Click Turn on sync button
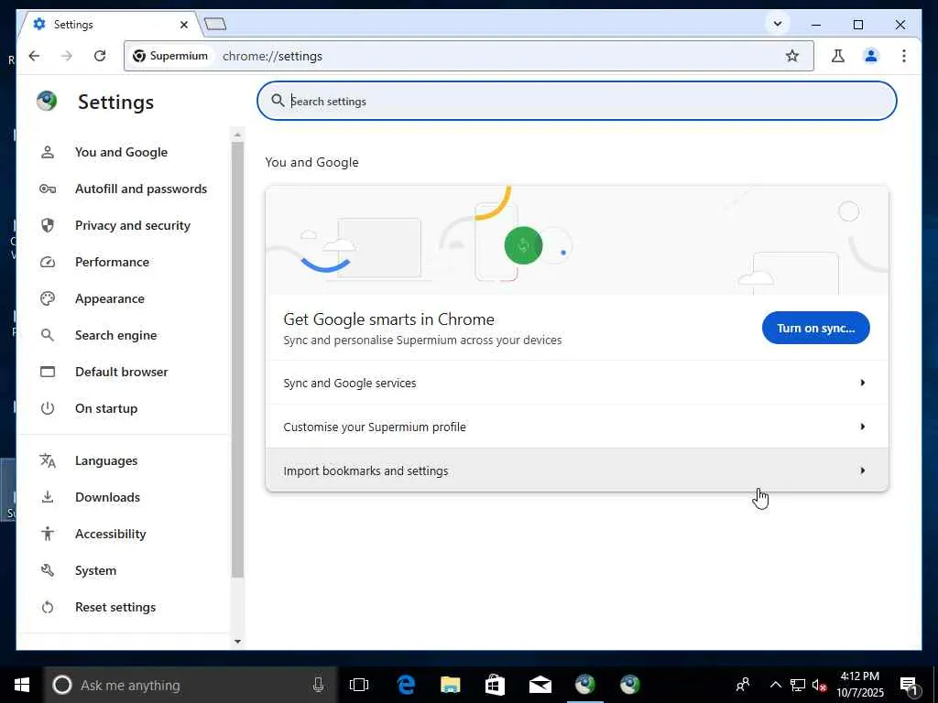The height and width of the screenshot is (703, 938). 815,328
